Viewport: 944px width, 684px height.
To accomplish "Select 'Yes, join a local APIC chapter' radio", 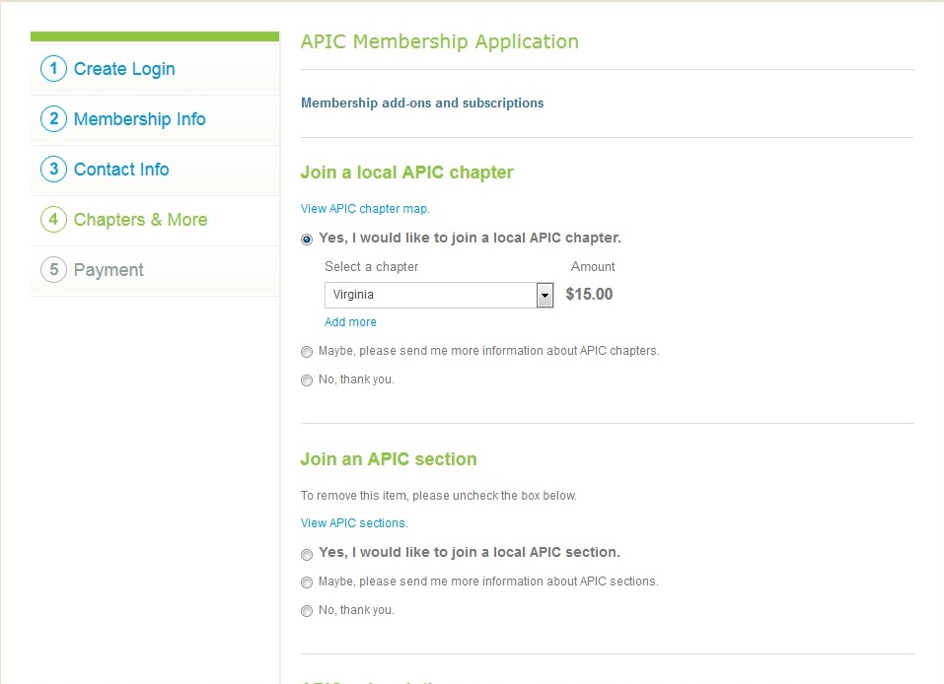I will [x=307, y=239].
